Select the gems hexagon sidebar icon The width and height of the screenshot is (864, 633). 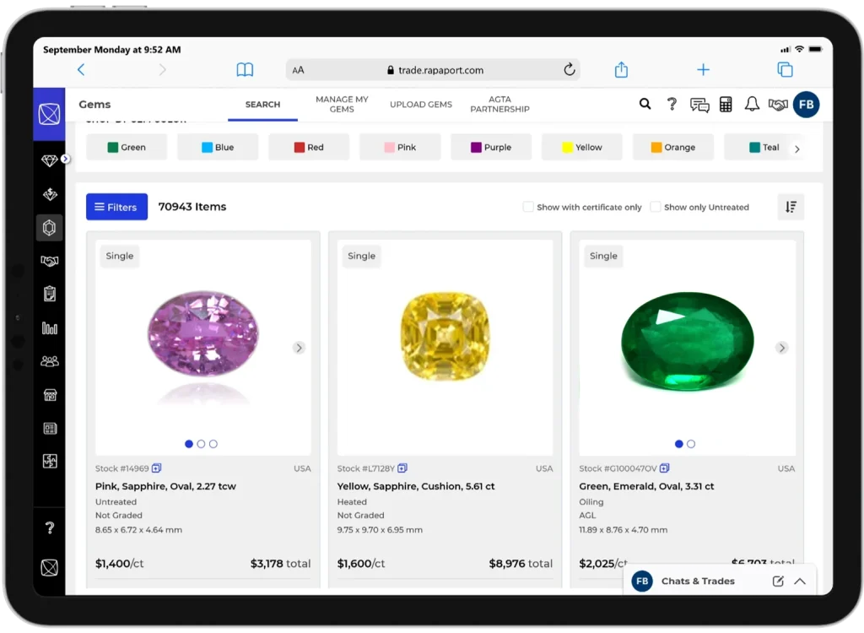coord(50,228)
